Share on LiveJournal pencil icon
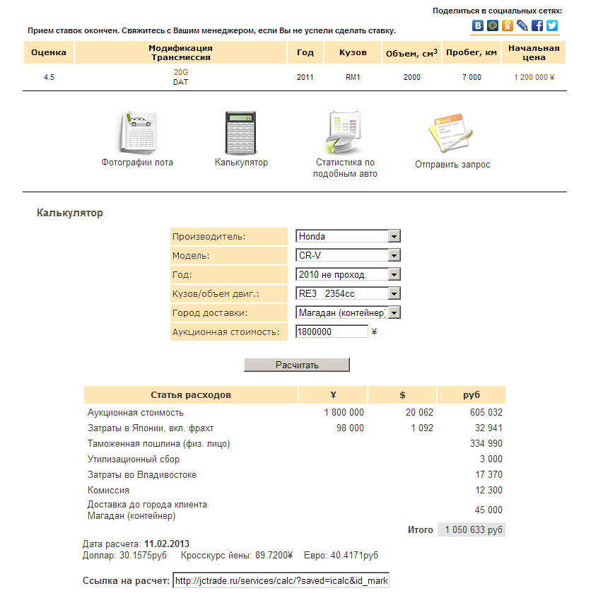603x598 pixels. [522, 25]
